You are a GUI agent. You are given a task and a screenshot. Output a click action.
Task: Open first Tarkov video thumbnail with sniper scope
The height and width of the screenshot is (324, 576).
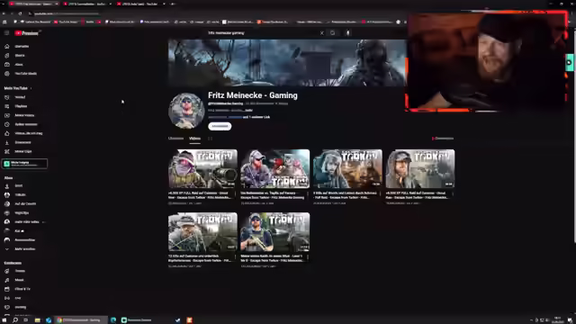(202, 168)
